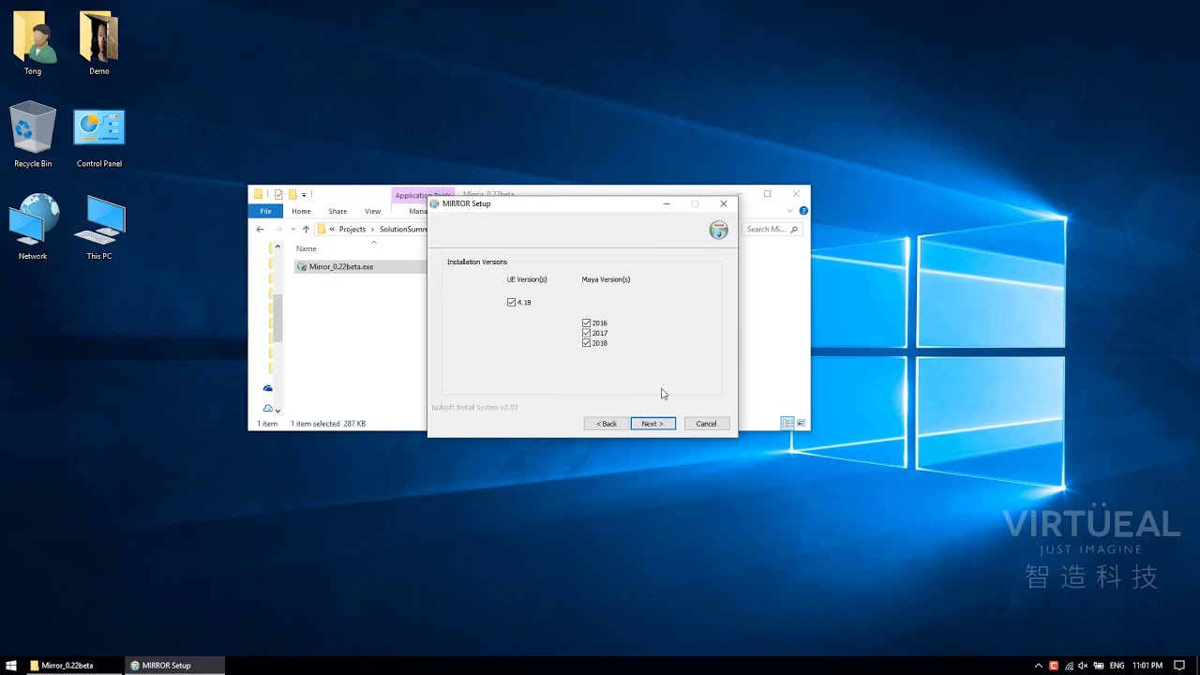This screenshot has height=675, width=1200.
Task: Uncheck the Maya 2016 checkbox
Action: (x=587, y=323)
